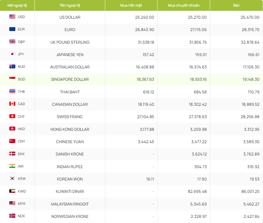Select the "Mua chuyển khoản" column header
This screenshot has height=223, width=263.
point(183,5)
